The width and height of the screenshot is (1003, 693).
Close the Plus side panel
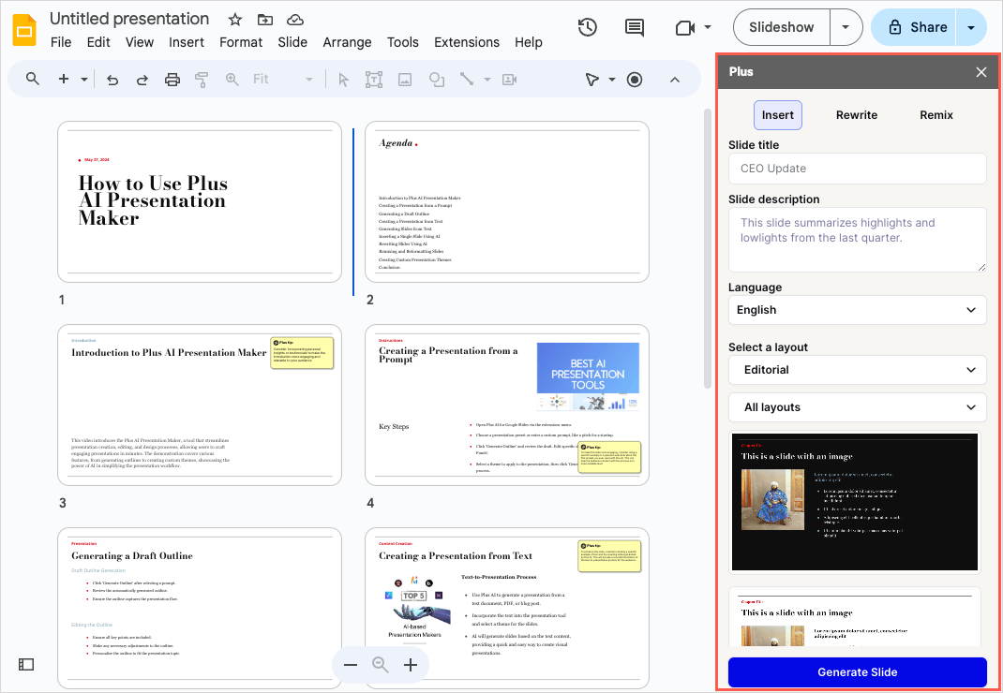point(981,71)
